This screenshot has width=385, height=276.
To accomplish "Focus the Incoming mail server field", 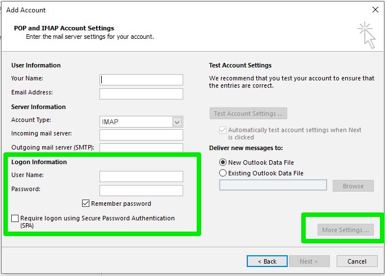I will pos(141,135).
